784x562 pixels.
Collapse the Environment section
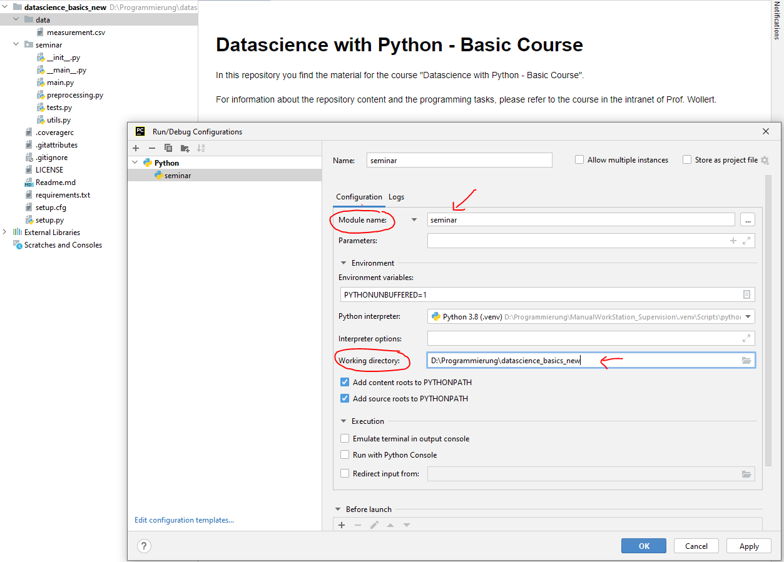click(343, 263)
